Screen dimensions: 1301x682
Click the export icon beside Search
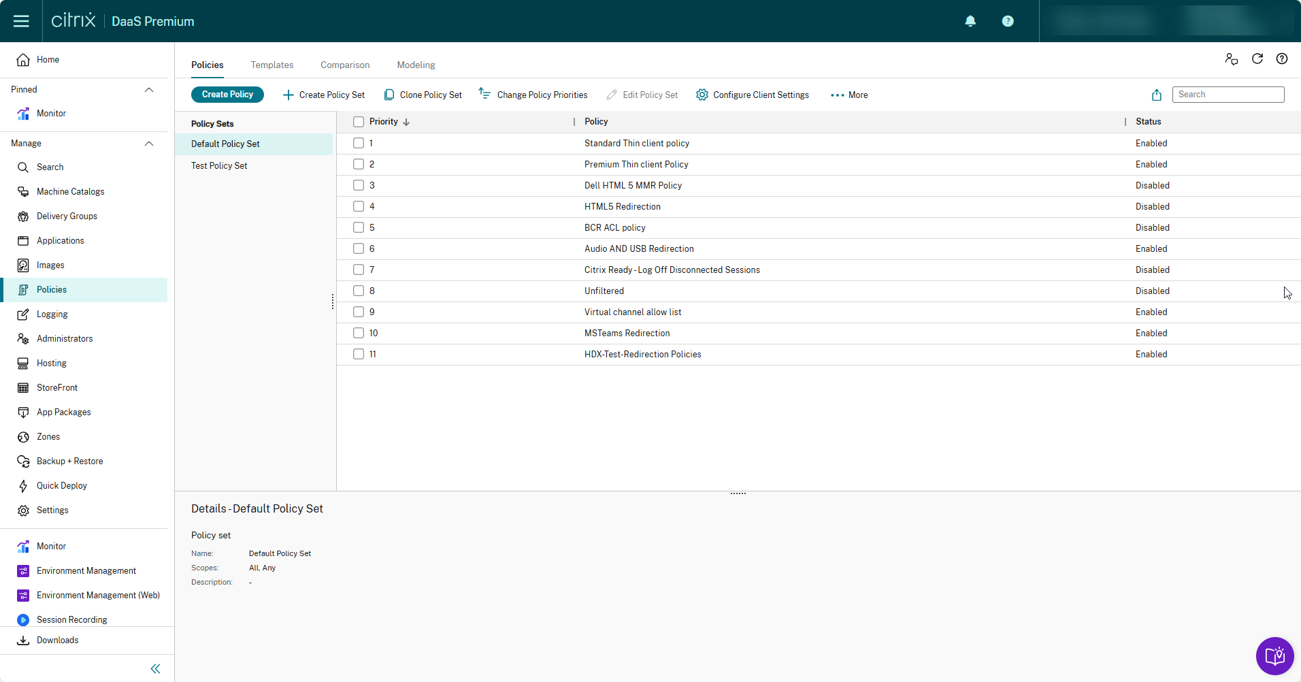1156,95
